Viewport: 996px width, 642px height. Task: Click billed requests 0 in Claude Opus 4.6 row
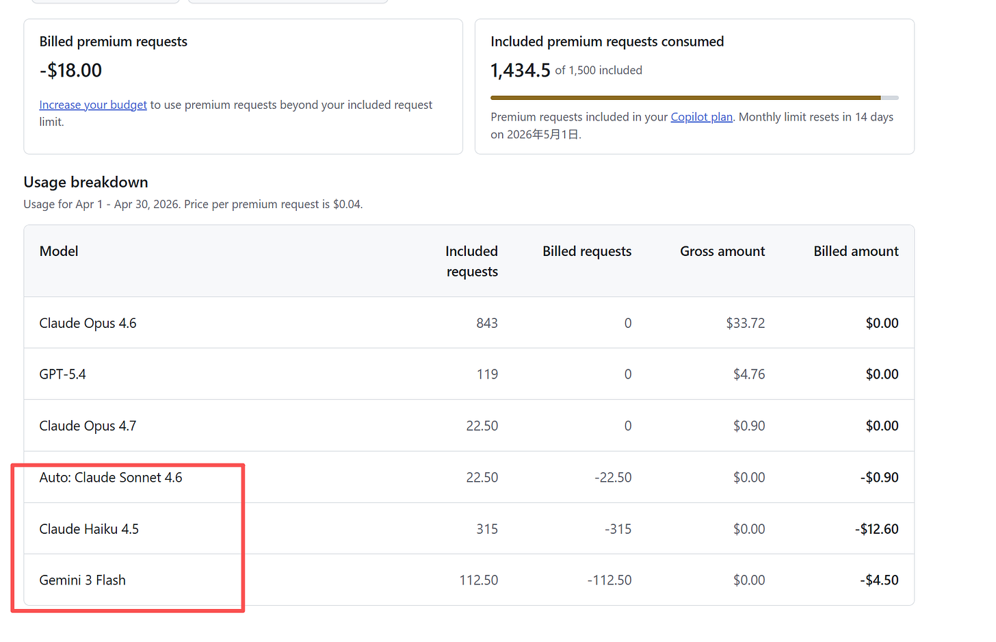(x=628, y=323)
